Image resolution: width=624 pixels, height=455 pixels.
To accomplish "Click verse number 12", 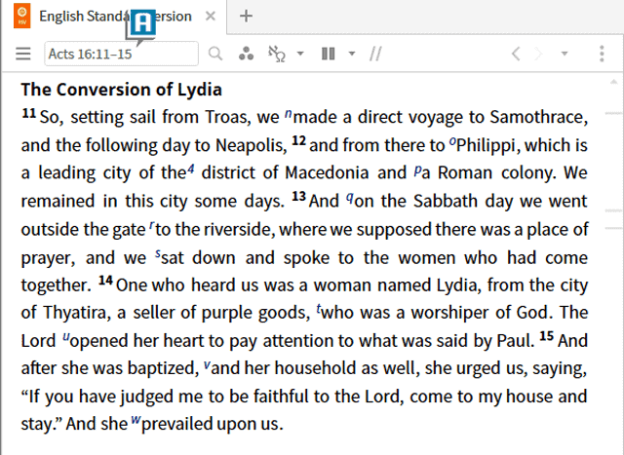I will (x=299, y=141).
